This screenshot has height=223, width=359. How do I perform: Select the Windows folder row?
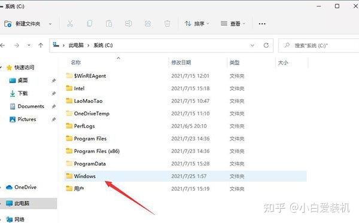point(185,176)
